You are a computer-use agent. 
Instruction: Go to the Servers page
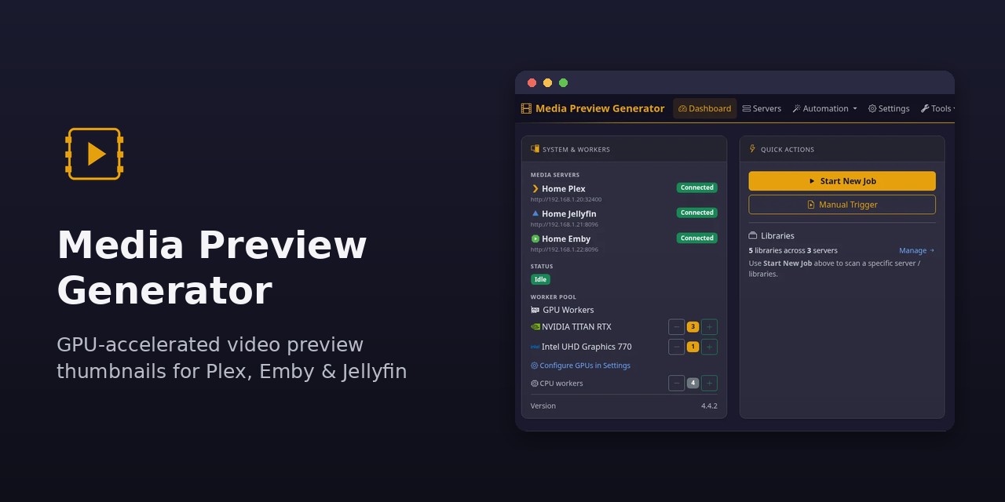[762, 108]
